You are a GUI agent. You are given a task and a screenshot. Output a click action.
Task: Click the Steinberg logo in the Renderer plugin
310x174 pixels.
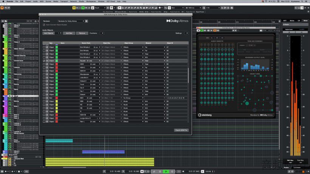point(205,115)
